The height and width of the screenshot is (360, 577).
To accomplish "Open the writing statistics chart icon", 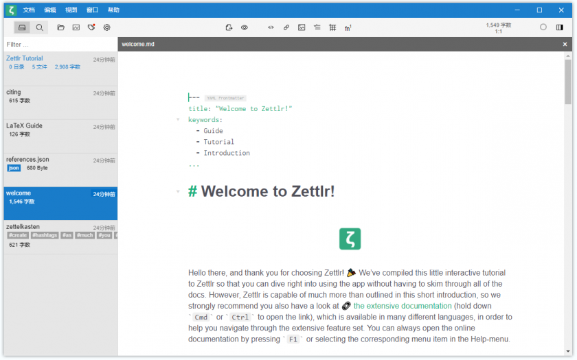I will click(76, 27).
